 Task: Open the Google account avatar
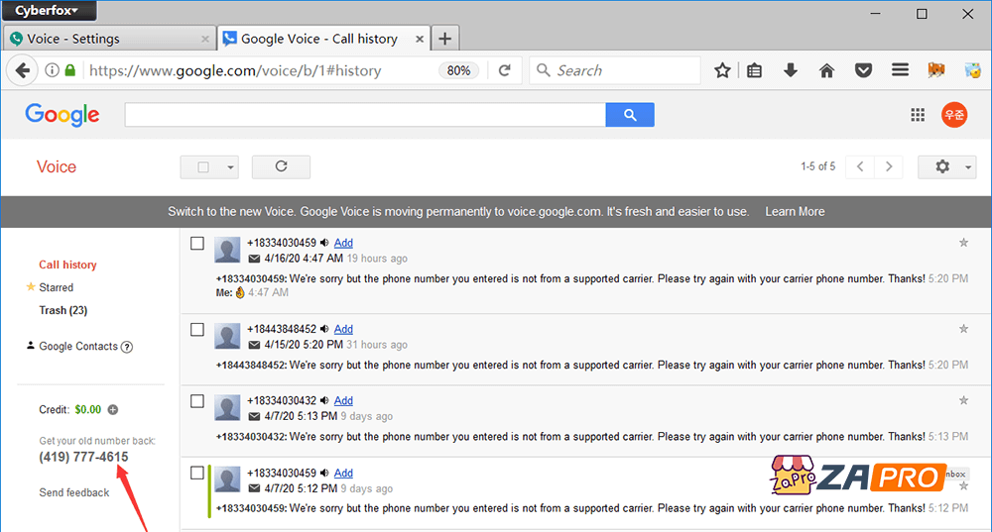click(954, 114)
